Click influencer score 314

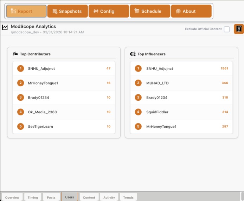point(225,112)
